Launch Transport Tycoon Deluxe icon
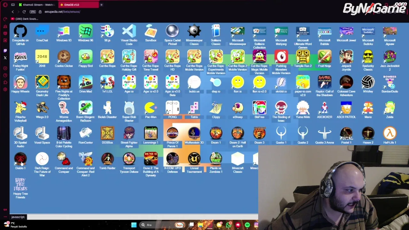 click(x=129, y=162)
